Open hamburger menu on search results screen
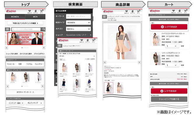This screenshot has height=115, width=196. (x=60, y=46)
